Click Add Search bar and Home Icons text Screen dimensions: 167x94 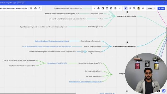point(67,19)
